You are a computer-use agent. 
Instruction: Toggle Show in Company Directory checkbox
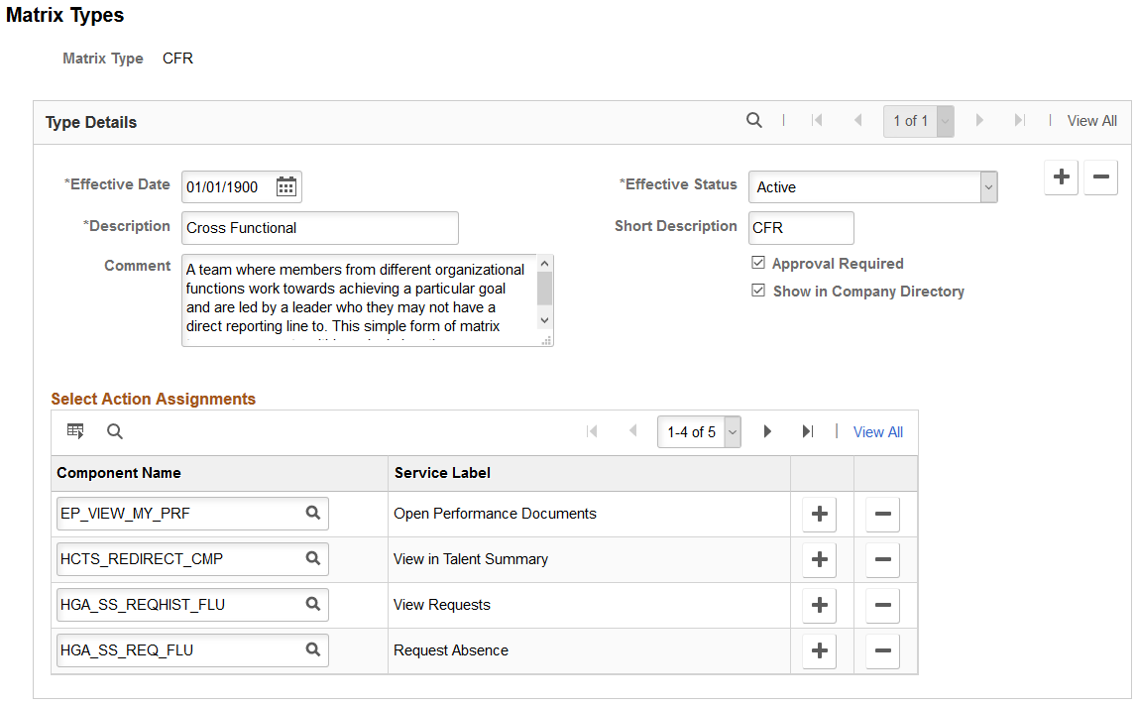758,291
